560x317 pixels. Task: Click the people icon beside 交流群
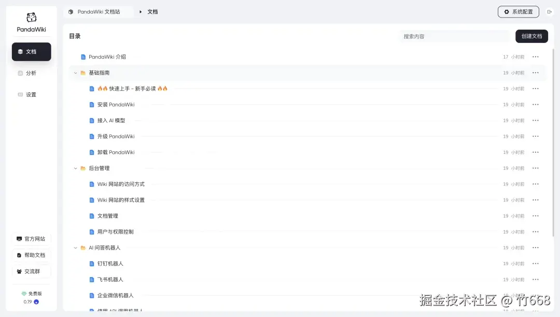[x=19, y=271]
